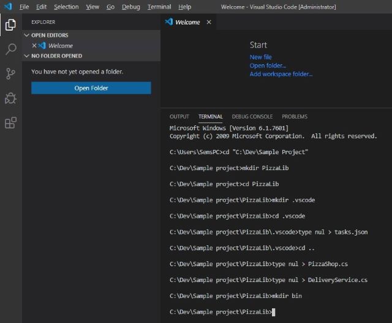
Task: Close the Welcome editor tab
Action: pos(209,22)
